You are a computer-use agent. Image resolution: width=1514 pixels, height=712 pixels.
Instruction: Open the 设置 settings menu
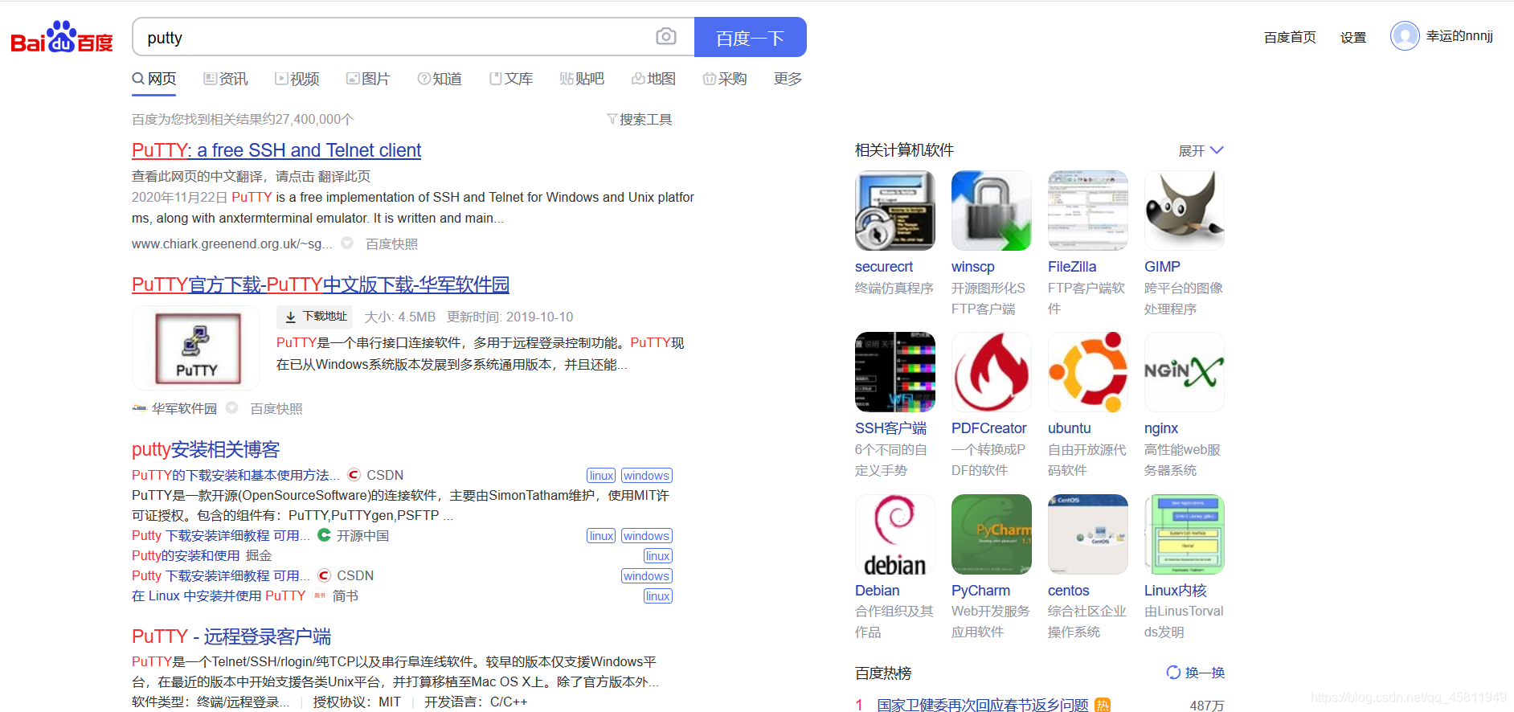(1353, 37)
